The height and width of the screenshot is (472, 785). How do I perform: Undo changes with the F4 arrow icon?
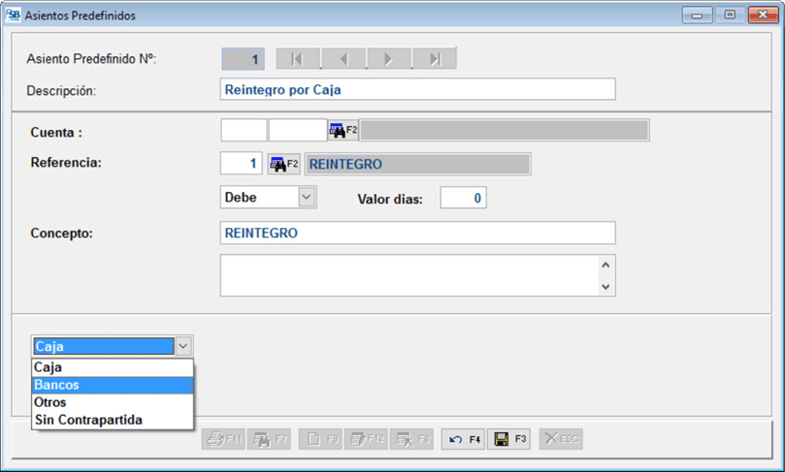pyautogui.click(x=464, y=439)
